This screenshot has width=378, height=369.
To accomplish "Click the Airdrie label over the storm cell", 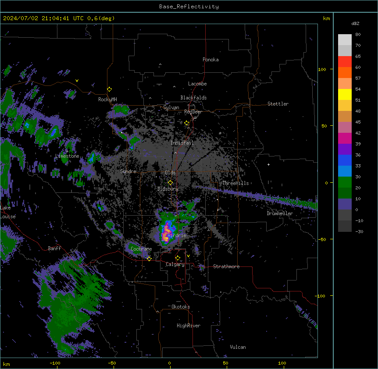I will coord(177,235).
